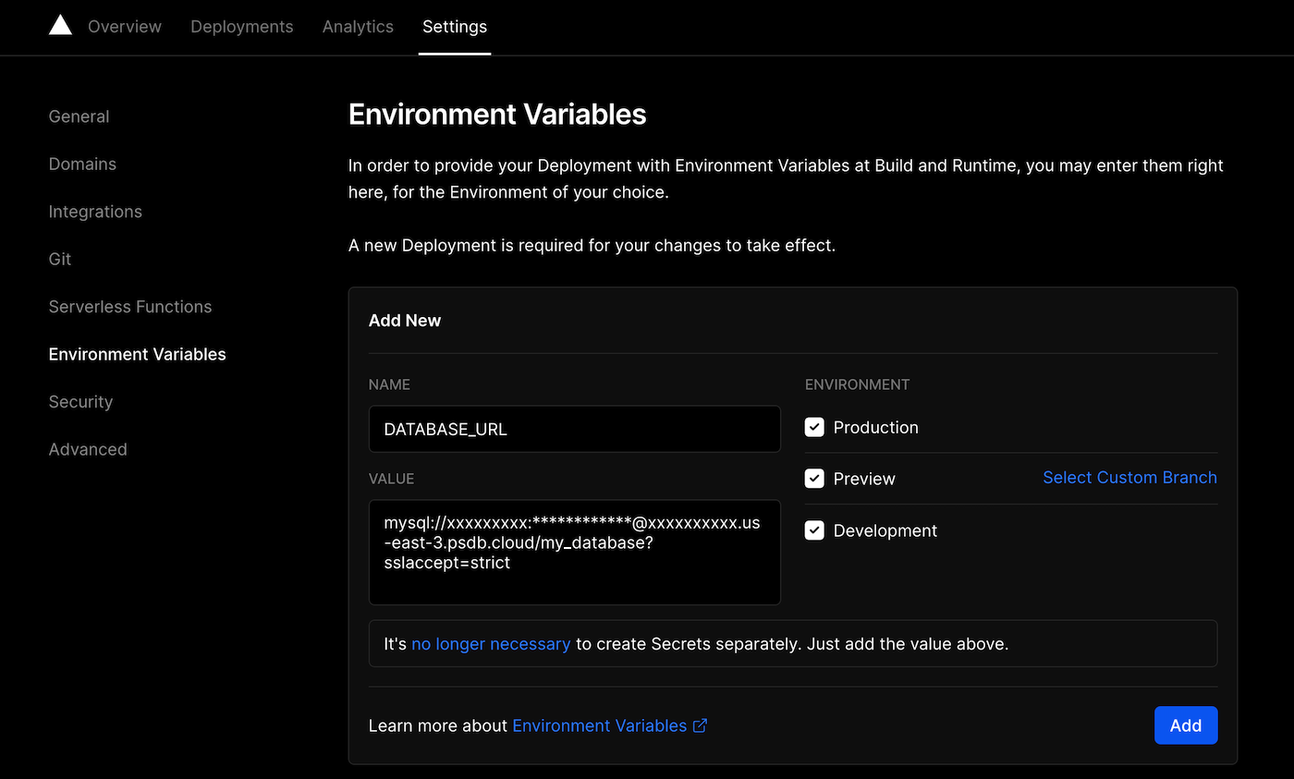Open the Security settings section
This screenshot has width=1294, height=779.
click(x=80, y=401)
